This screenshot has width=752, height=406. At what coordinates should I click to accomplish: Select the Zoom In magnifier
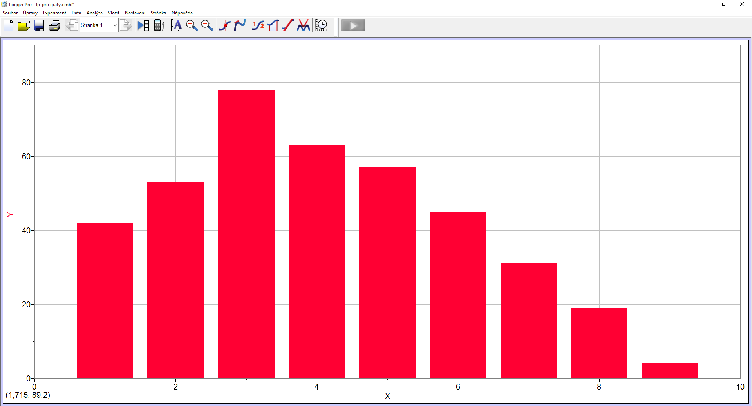(192, 25)
